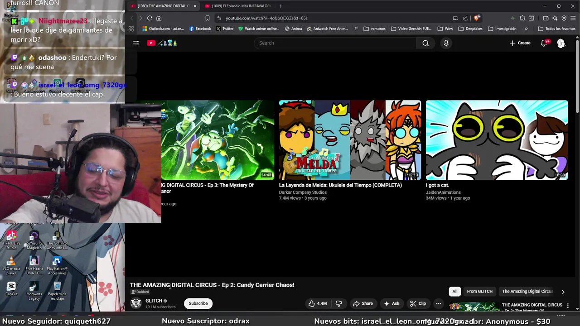Open Watch anime online bookmark
Screen dimensions: 580x326
259,29
